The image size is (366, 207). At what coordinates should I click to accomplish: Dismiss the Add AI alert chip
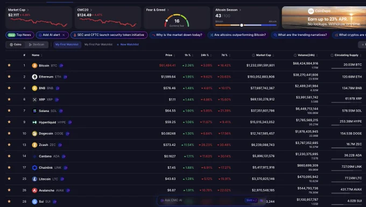(64, 35)
